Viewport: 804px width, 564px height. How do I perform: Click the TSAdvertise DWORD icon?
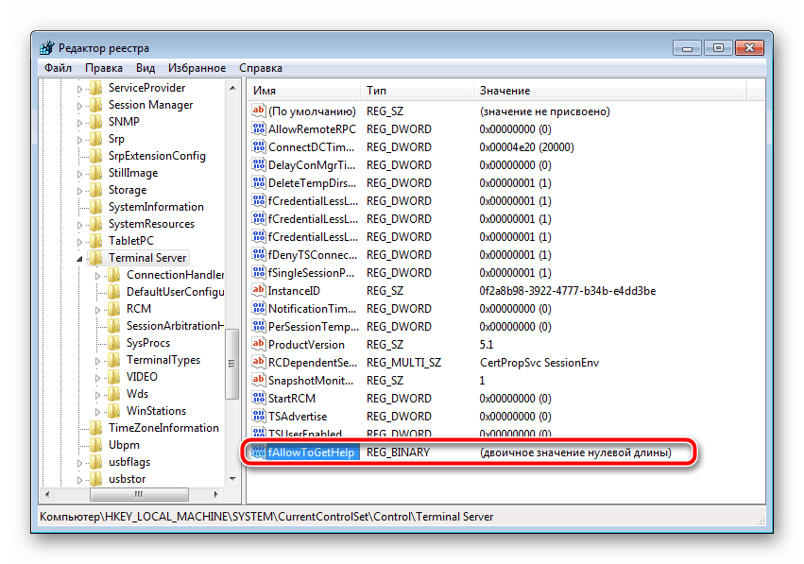click(x=258, y=416)
